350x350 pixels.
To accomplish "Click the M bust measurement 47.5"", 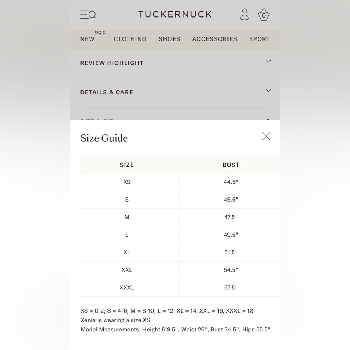I will click(x=231, y=217).
